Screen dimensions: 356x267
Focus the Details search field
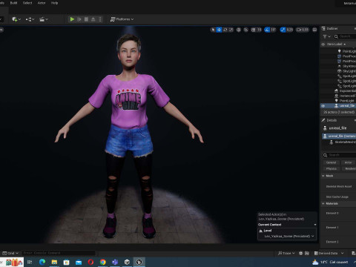pos(339,155)
